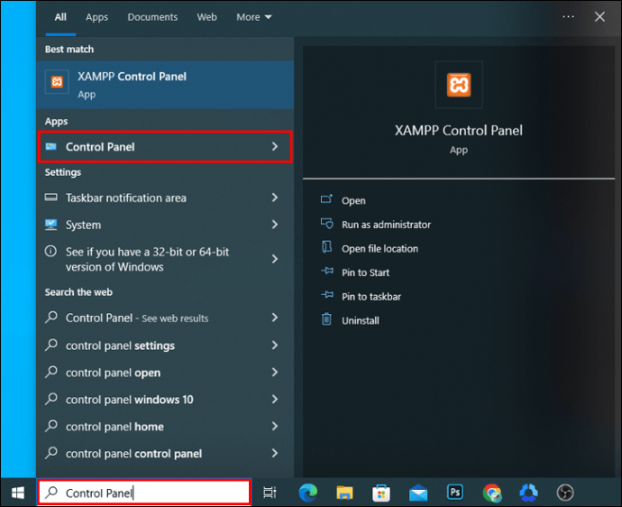This screenshot has height=507, width=622.
Task: Open the XAMPP Control Panel best match
Action: [x=165, y=85]
